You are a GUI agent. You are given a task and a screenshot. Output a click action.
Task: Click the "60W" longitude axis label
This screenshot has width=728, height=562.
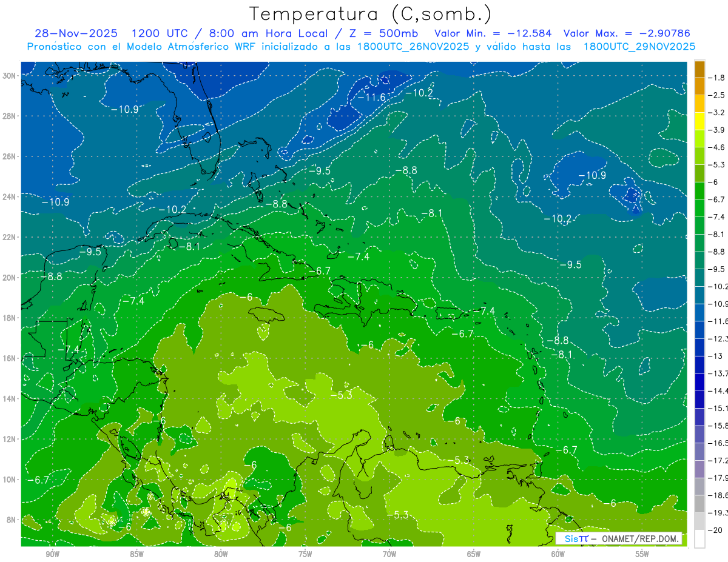point(558,554)
